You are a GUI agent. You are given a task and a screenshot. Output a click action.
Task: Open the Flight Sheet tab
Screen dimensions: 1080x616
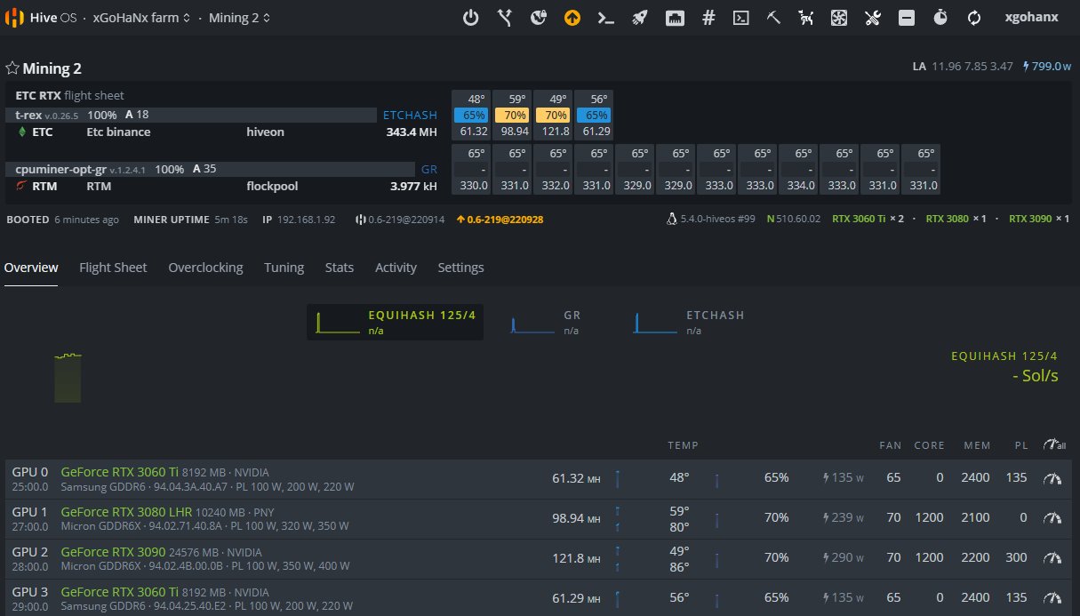coord(113,268)
